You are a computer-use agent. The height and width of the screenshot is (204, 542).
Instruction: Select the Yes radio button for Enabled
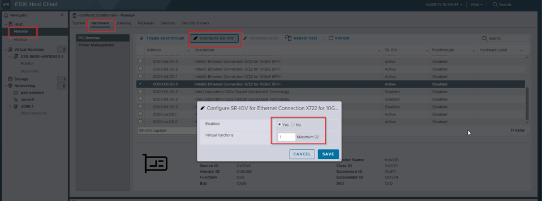click(279, 125)
